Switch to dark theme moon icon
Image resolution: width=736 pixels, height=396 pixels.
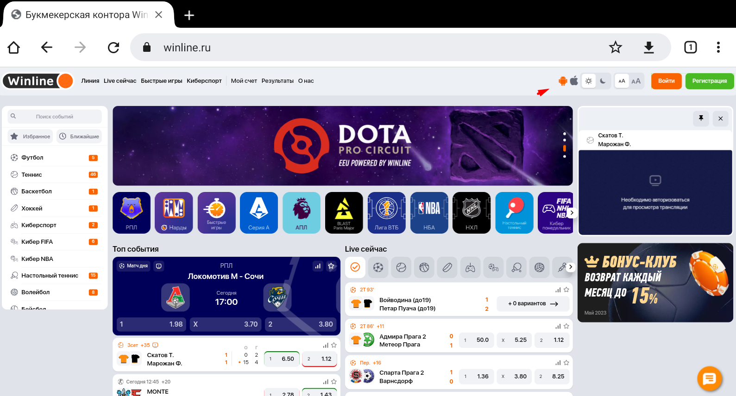point(603,81)
